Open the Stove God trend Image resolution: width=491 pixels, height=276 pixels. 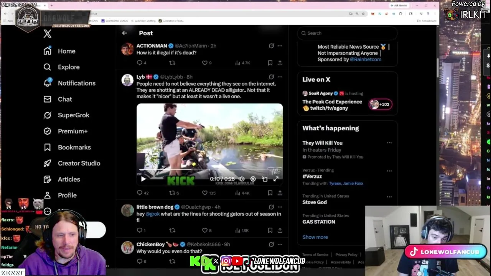coord(315,202)
